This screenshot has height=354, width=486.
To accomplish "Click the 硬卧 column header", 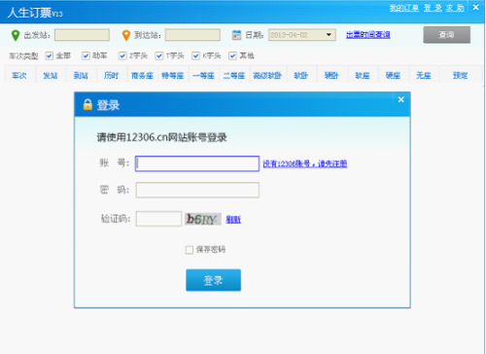I will tap(331, 76).
